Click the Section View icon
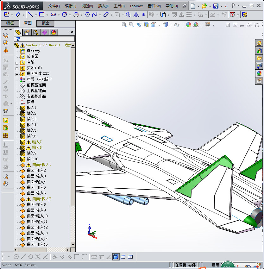Screen dimensions: 264x269 point(146,25)
